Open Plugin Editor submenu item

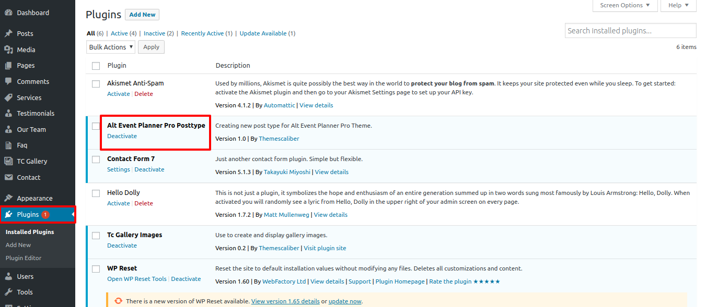tap(24, 258)
